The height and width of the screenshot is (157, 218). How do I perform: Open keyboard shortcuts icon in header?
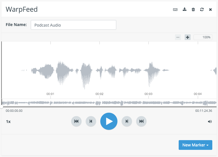175,9
